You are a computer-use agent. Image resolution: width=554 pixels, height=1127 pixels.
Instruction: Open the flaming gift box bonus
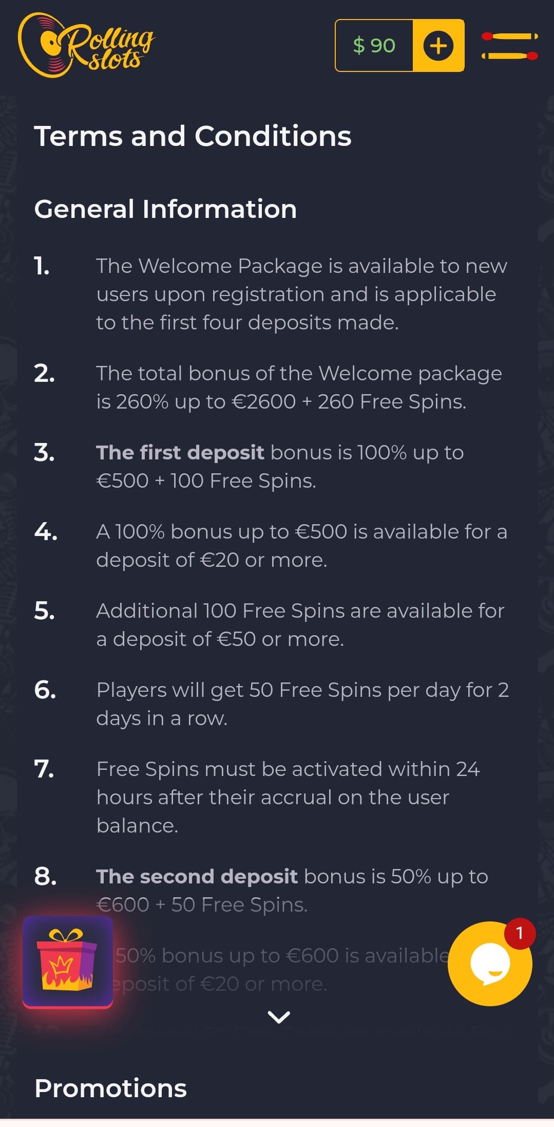(68, 961)
